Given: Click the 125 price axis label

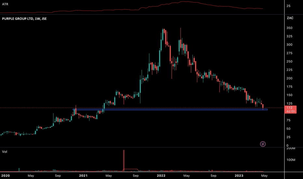Looking at the screenshot, I should (x=289, y=103).
